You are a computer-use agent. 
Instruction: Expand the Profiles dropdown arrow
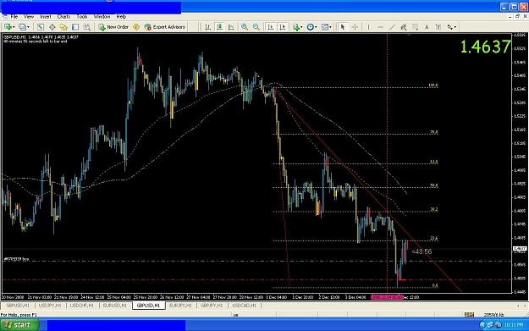[x=28, y=27]
